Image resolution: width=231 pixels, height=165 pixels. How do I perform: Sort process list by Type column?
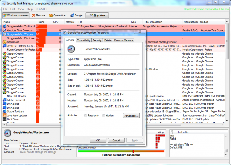(136, 22)
